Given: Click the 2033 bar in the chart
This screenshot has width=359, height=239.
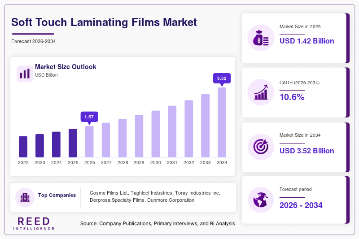Looking at the screenshot, I should pyautogui.click(x=206, y=126).
